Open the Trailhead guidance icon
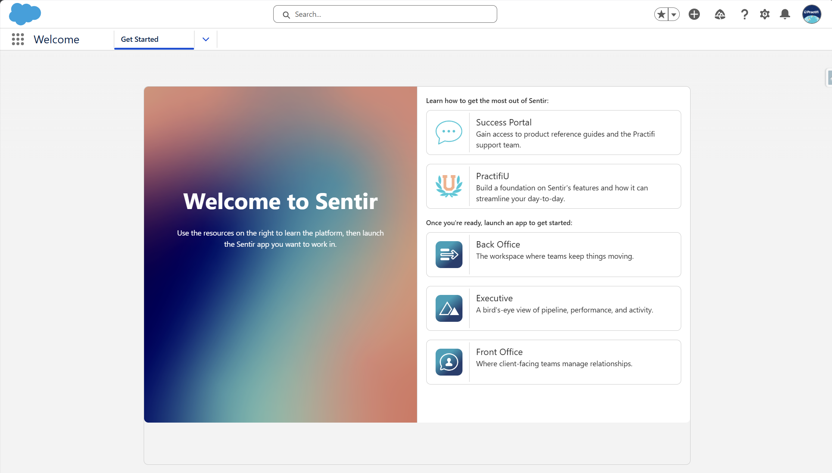The height and width of the screenshot is (473, 832). point(720,14)
